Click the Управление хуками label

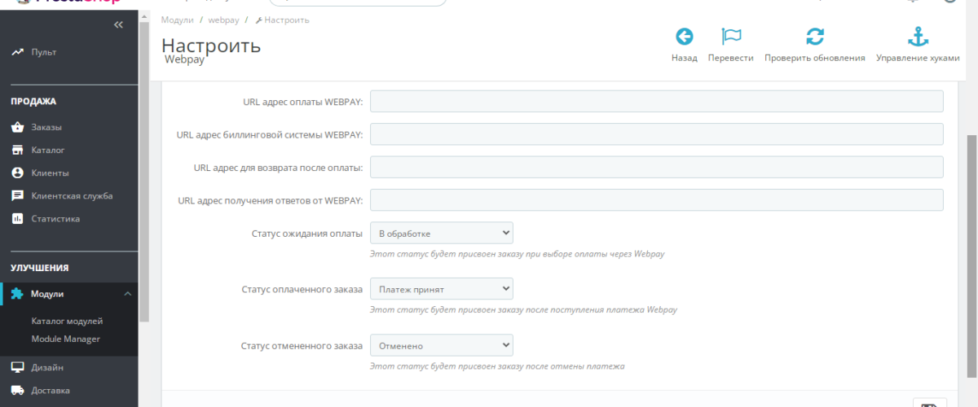point(919,58)
